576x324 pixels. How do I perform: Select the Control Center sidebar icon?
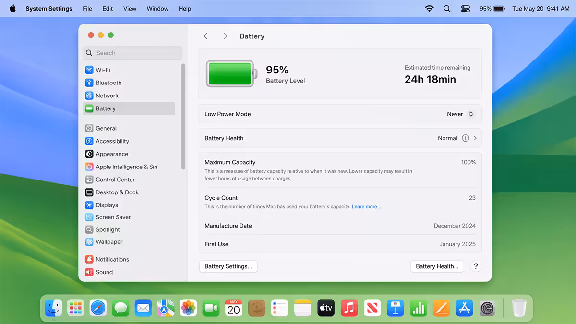(89, 180)
